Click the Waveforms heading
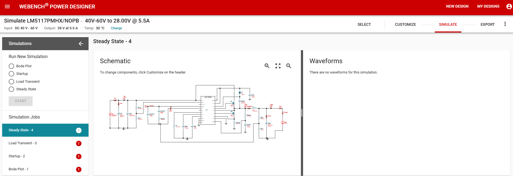The height and width of the screenshot is (176, 513). click(326, 61)
